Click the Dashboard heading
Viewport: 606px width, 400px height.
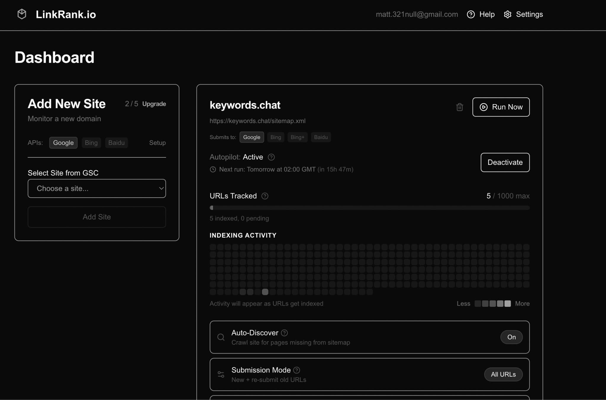[54, 57]
